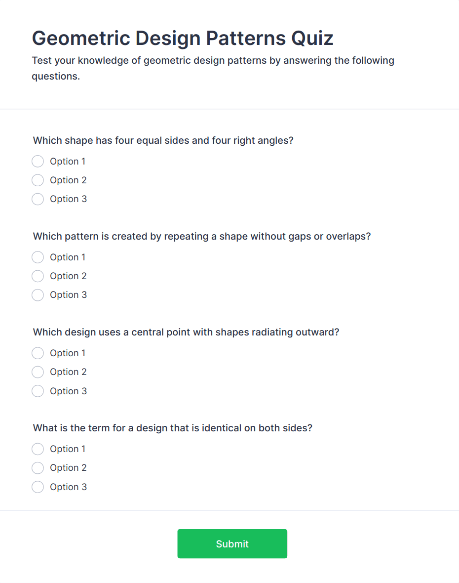459x583 pixels.
Task: Select Option 1 for the identical sides question
Action: pyautogui.click(x=38, y=449)
